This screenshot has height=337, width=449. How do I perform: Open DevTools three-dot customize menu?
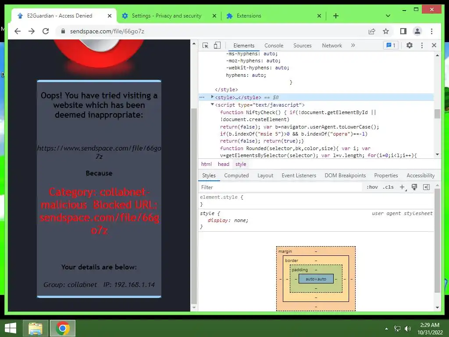tap(422, 45)
